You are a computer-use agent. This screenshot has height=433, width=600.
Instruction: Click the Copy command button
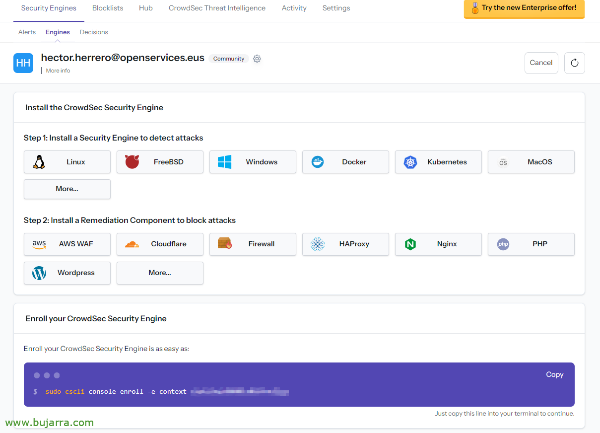click(554, 374)
